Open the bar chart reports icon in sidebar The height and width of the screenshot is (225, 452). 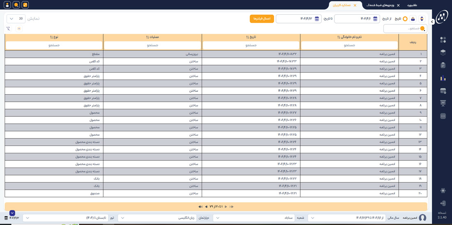443,78
